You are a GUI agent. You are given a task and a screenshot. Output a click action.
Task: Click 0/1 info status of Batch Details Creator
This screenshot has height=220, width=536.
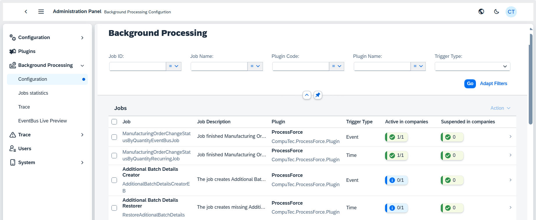pos(396,180)
